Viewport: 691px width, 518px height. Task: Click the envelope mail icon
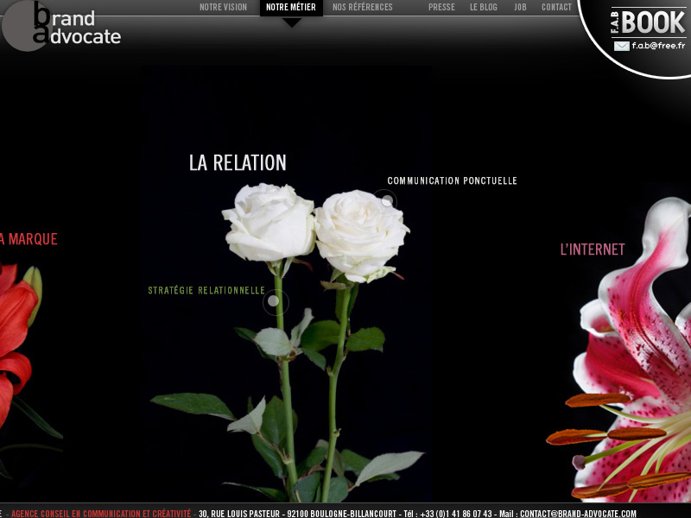[x=621, y=46]
